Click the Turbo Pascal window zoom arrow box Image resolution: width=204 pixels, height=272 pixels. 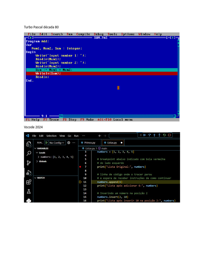click(173, 38)
